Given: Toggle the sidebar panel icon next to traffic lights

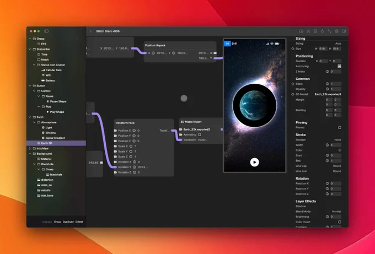Looking at the screenshot, I should 46,31.
